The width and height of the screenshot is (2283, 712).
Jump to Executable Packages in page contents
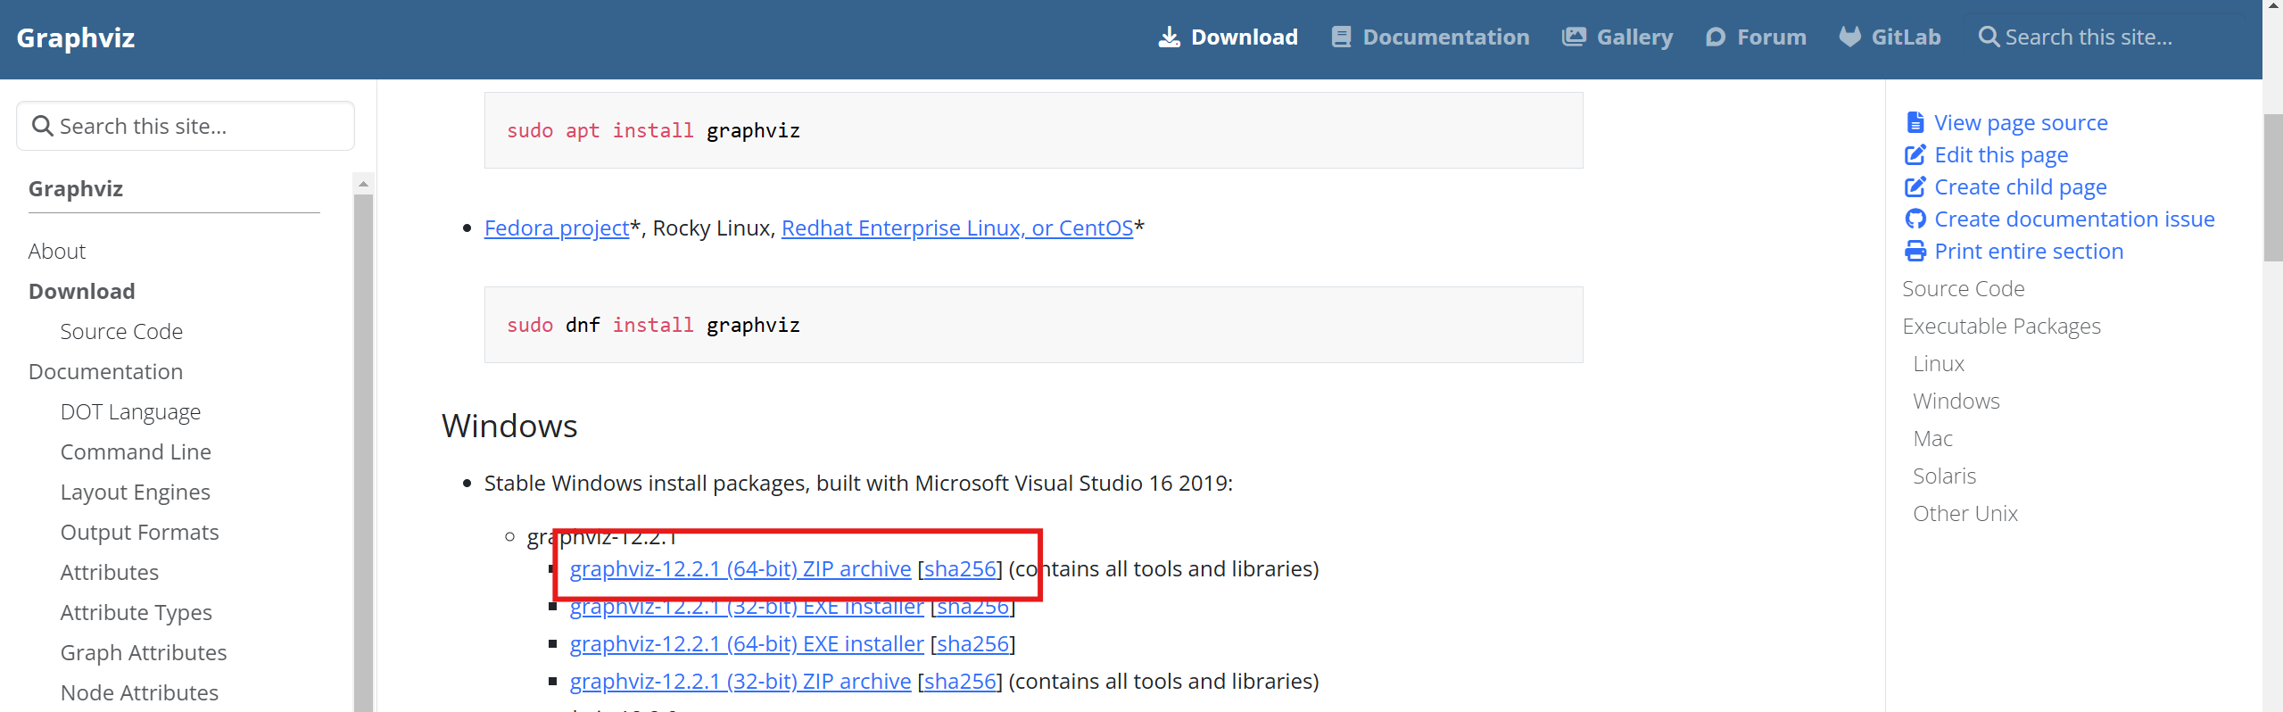(x=2001, y=326)
